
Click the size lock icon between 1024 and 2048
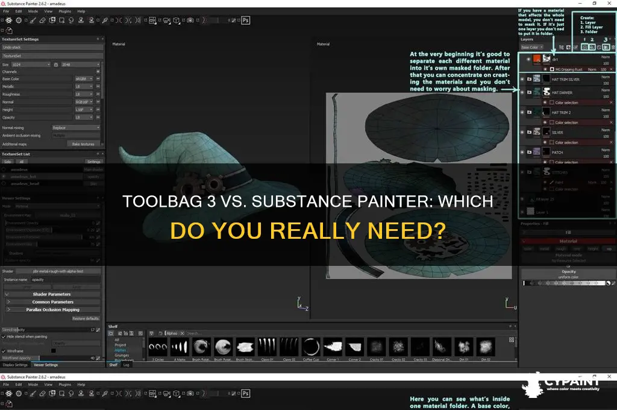(56, 64)
